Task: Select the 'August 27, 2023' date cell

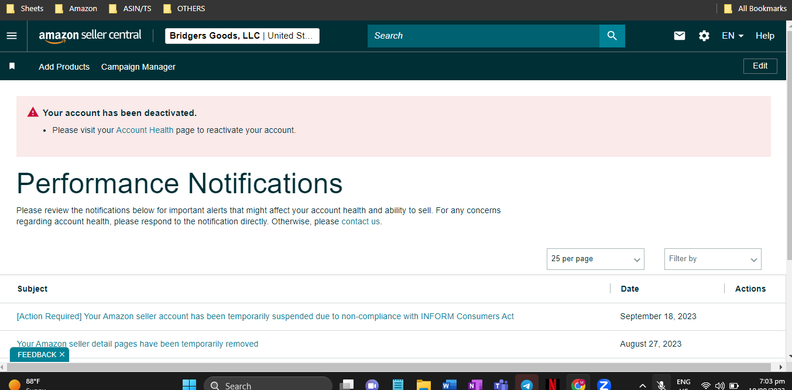Action: [651, 344]
